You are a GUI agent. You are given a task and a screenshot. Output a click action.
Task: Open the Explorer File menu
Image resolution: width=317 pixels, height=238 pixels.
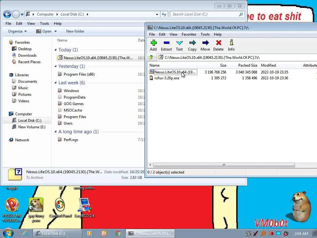[8, 24]
